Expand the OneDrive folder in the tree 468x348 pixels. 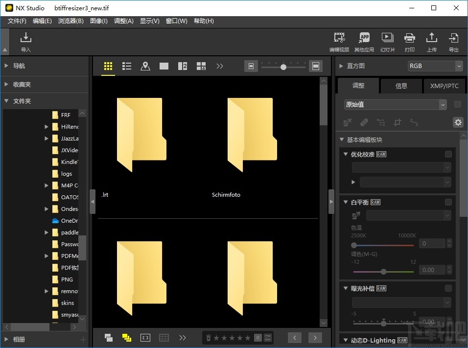coord(46,221)
